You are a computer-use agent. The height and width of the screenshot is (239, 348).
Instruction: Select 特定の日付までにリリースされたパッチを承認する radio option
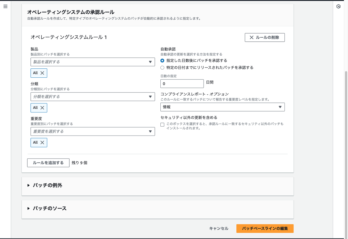tap(162, 67)
